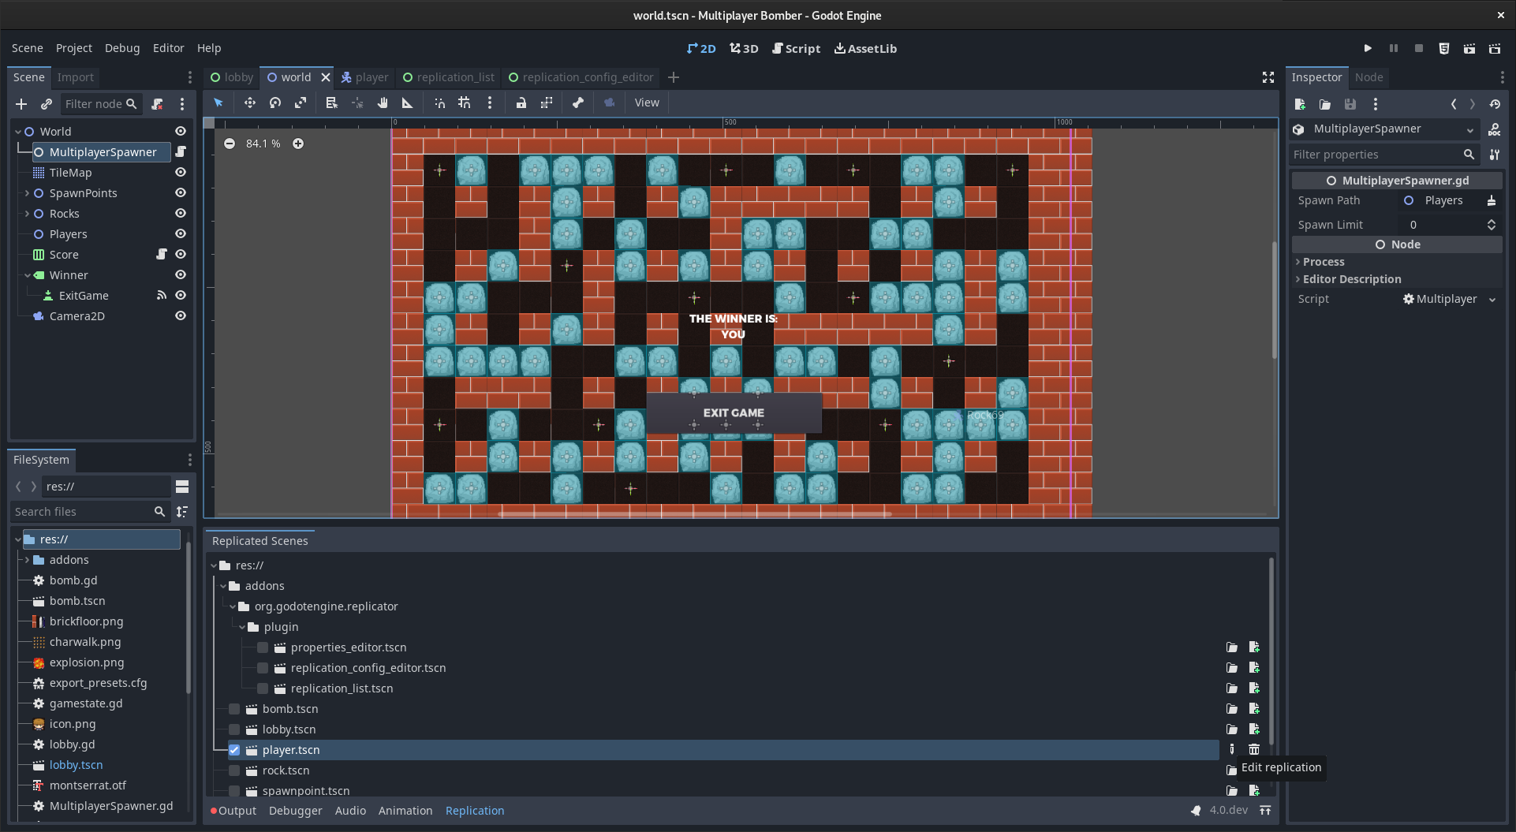Collapse the Winner node
This screenshot has width=1516, height=832.
27,275
